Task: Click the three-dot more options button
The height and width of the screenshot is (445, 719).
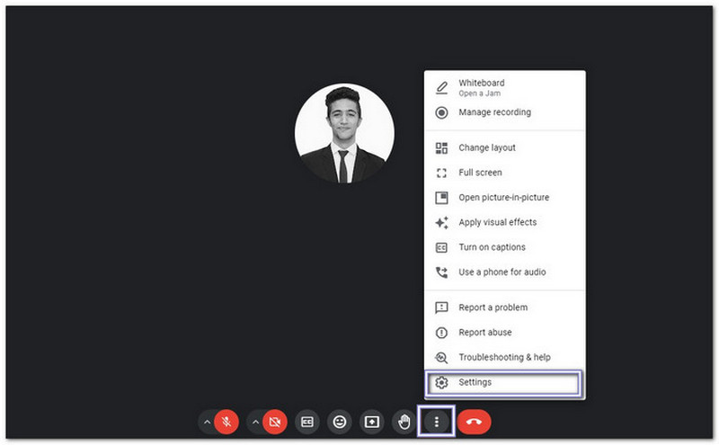Action: (x=437, y=421)
